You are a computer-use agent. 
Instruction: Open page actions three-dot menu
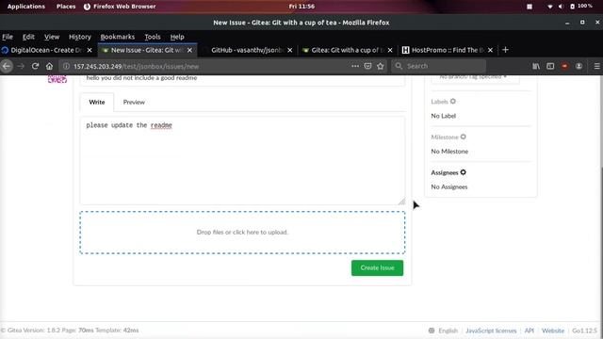click(355, 66)
